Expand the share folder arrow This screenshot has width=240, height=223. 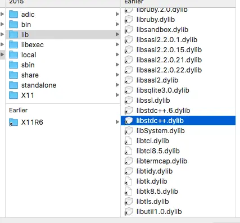(x=117, y=75)
